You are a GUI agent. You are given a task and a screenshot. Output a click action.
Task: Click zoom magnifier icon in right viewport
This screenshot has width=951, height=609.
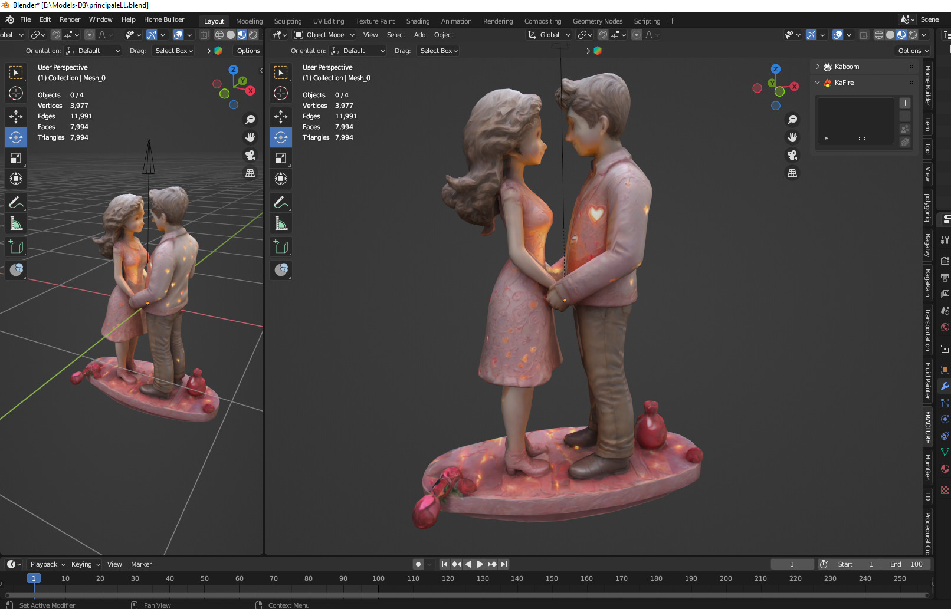tap(792, 120)
